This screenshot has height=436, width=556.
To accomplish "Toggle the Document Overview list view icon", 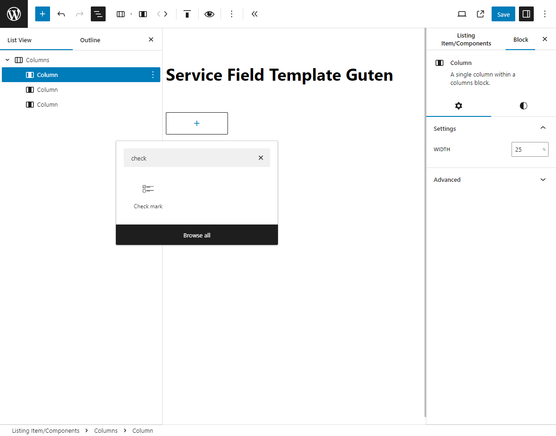I will tap(98, 14).
